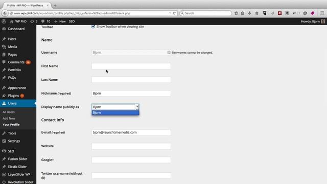Choose Bjorn from the open dropdown list

tap(115, 112)
